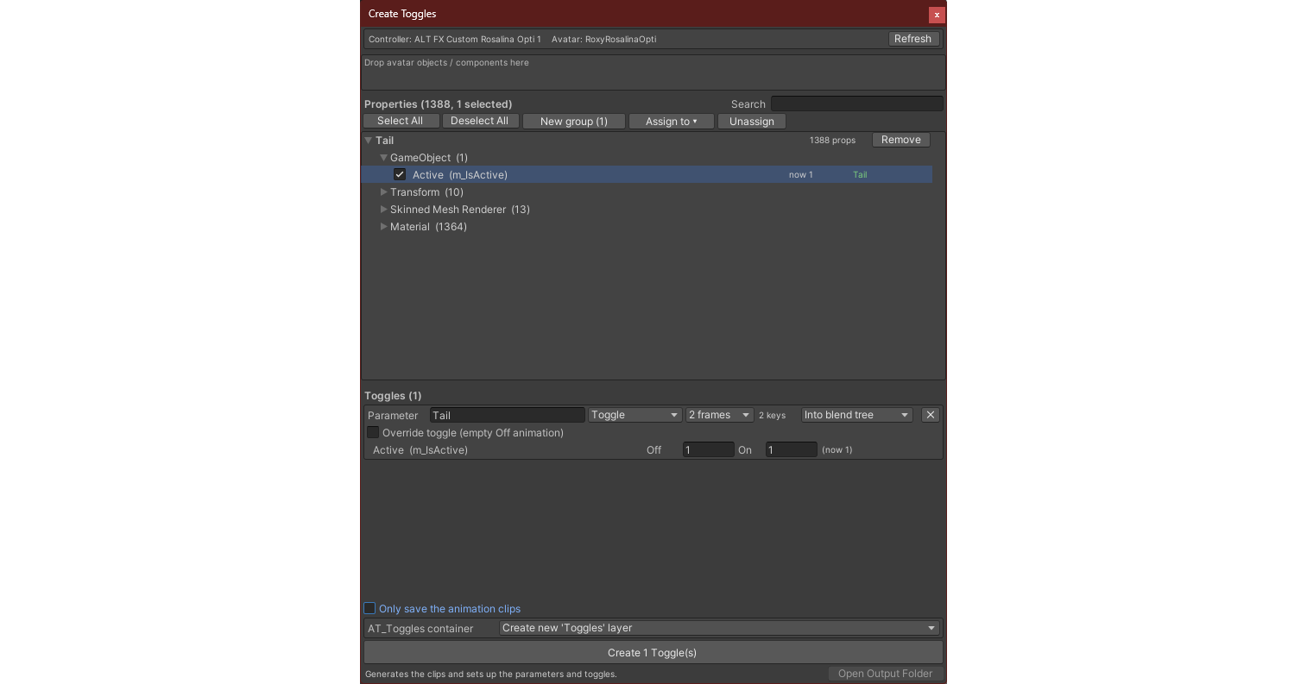Click the Controller: ALT FX Custom Rosalina text

pos(455,39)
